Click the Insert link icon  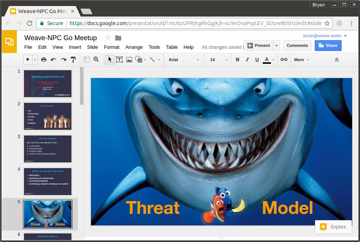pyautogui.click(x=284, y=60)
